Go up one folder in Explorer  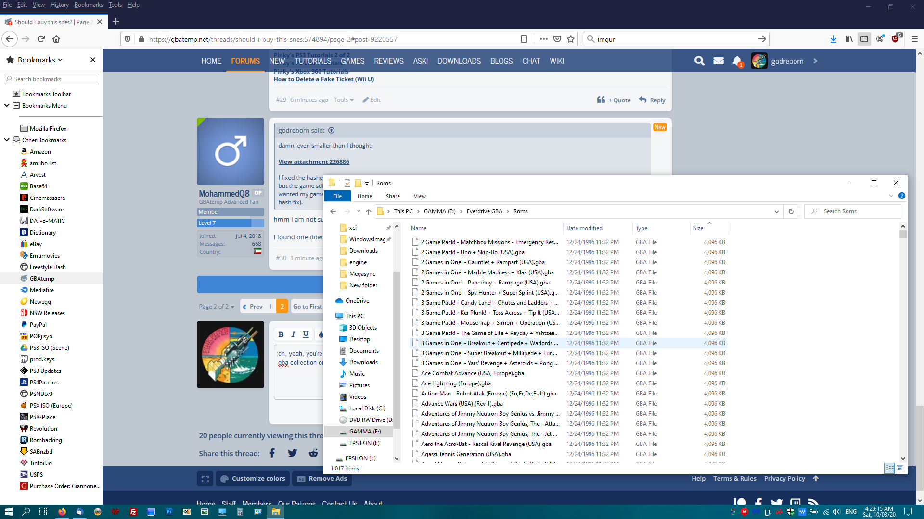coord(369,211)
